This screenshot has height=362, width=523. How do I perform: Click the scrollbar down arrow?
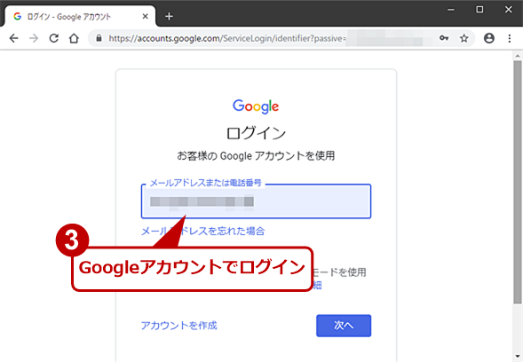coord(518,357)
